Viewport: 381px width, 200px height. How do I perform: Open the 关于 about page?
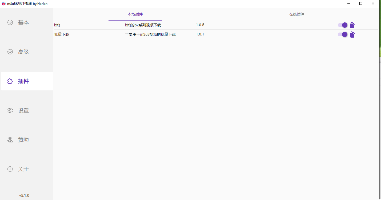(x=27, y=169)
